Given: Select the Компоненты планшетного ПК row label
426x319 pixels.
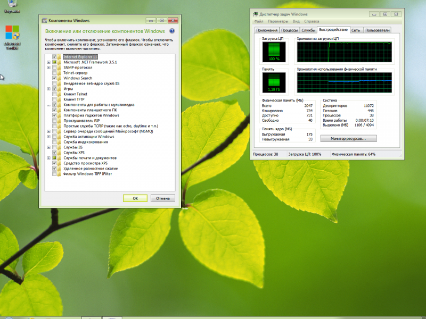Looking at the screenshot, I should click(90, 110).
